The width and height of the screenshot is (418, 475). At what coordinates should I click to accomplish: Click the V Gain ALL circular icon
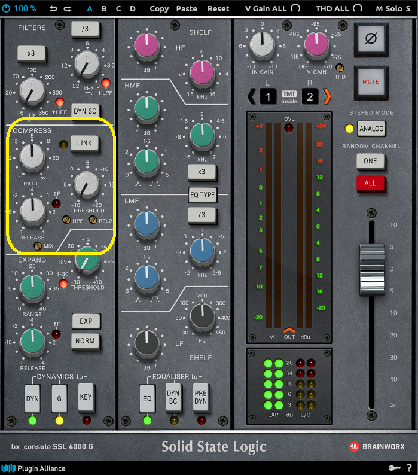coord(295,8)
